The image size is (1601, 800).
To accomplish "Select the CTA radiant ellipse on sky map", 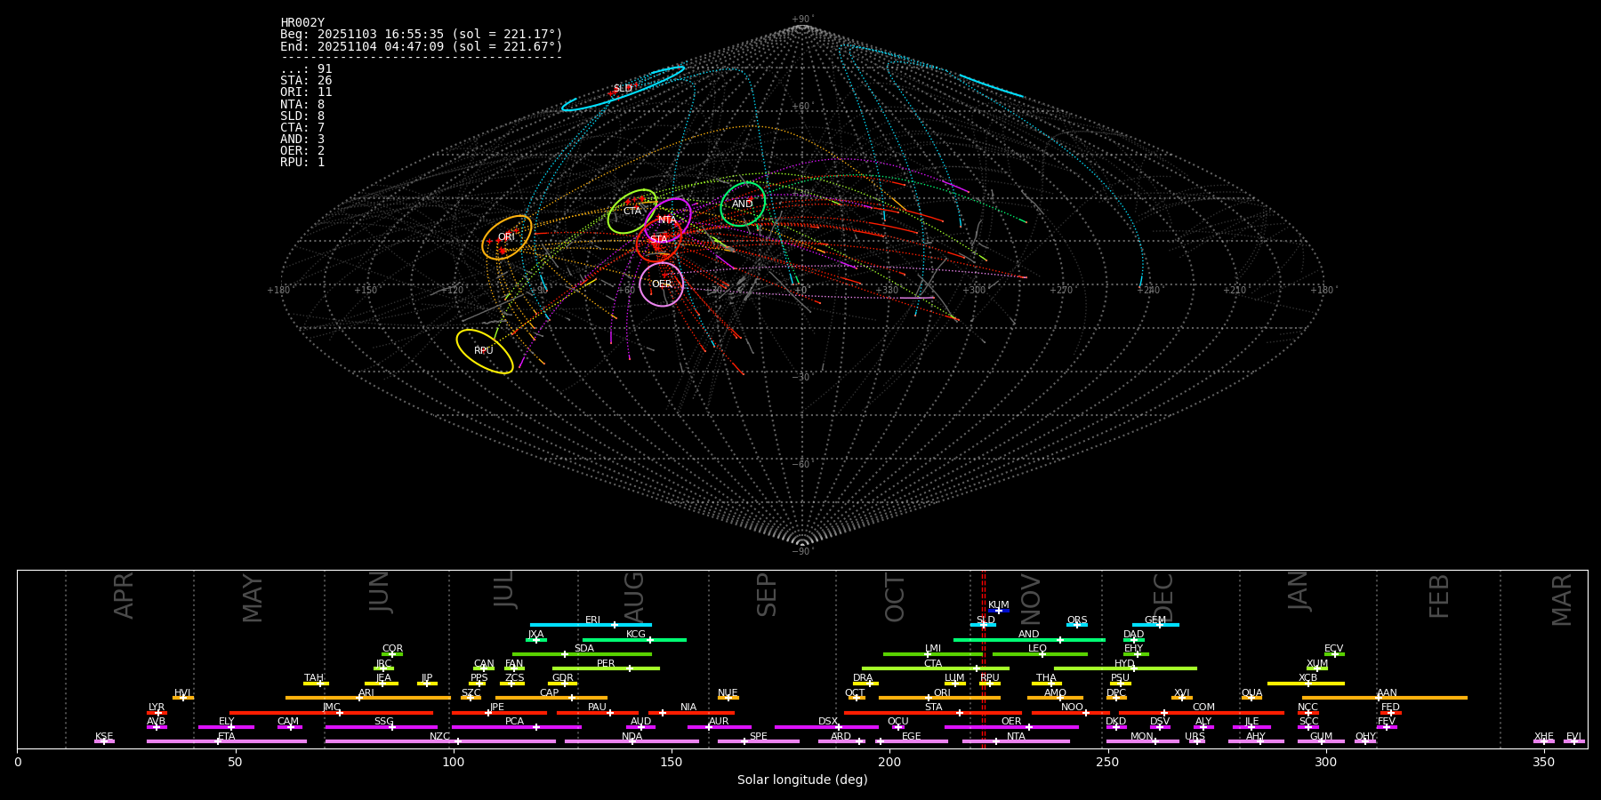I will (x=632, y=212).
